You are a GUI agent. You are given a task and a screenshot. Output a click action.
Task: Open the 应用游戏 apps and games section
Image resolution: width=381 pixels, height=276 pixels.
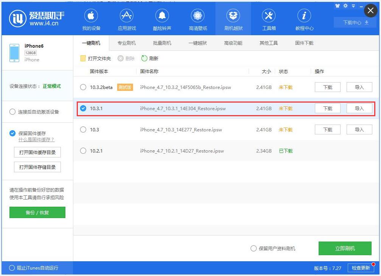pos(126,19)
